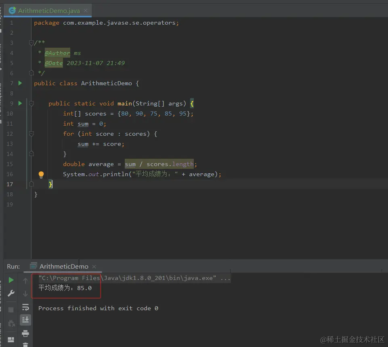Click the java.exe command line in console

(134, 278)
